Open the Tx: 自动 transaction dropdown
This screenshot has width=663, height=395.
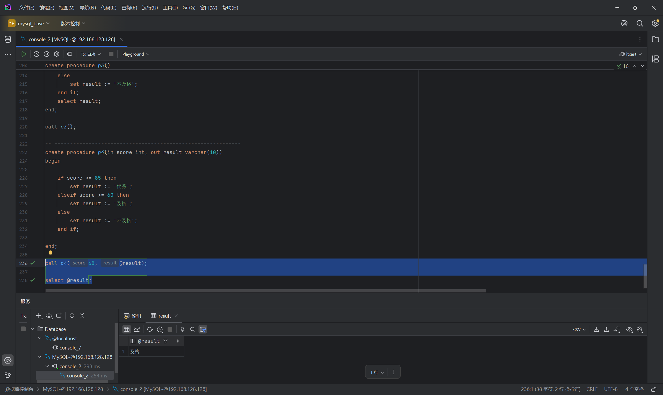[x=91, y=54]
